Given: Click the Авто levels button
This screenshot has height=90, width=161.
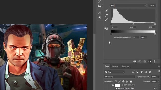Looking at the screenshot, I should click(x=152, y=5).
